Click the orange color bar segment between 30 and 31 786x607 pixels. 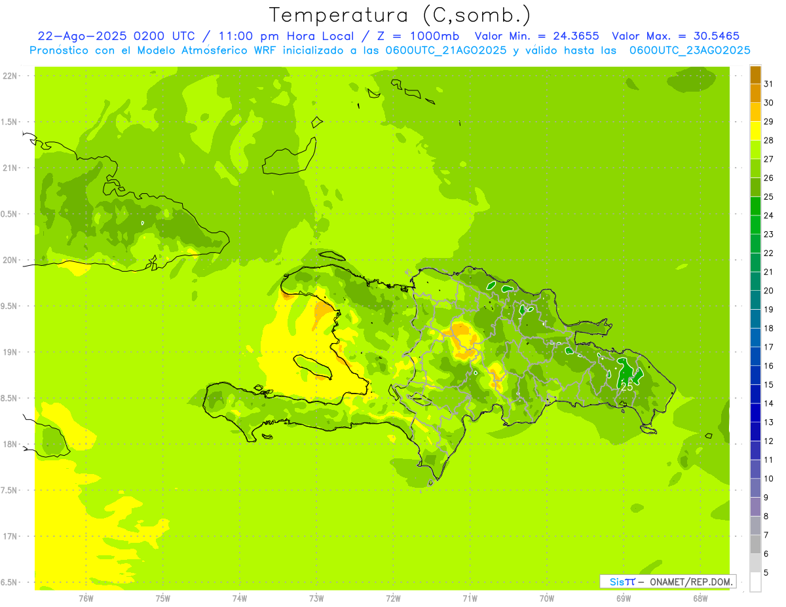pos(755,93)
